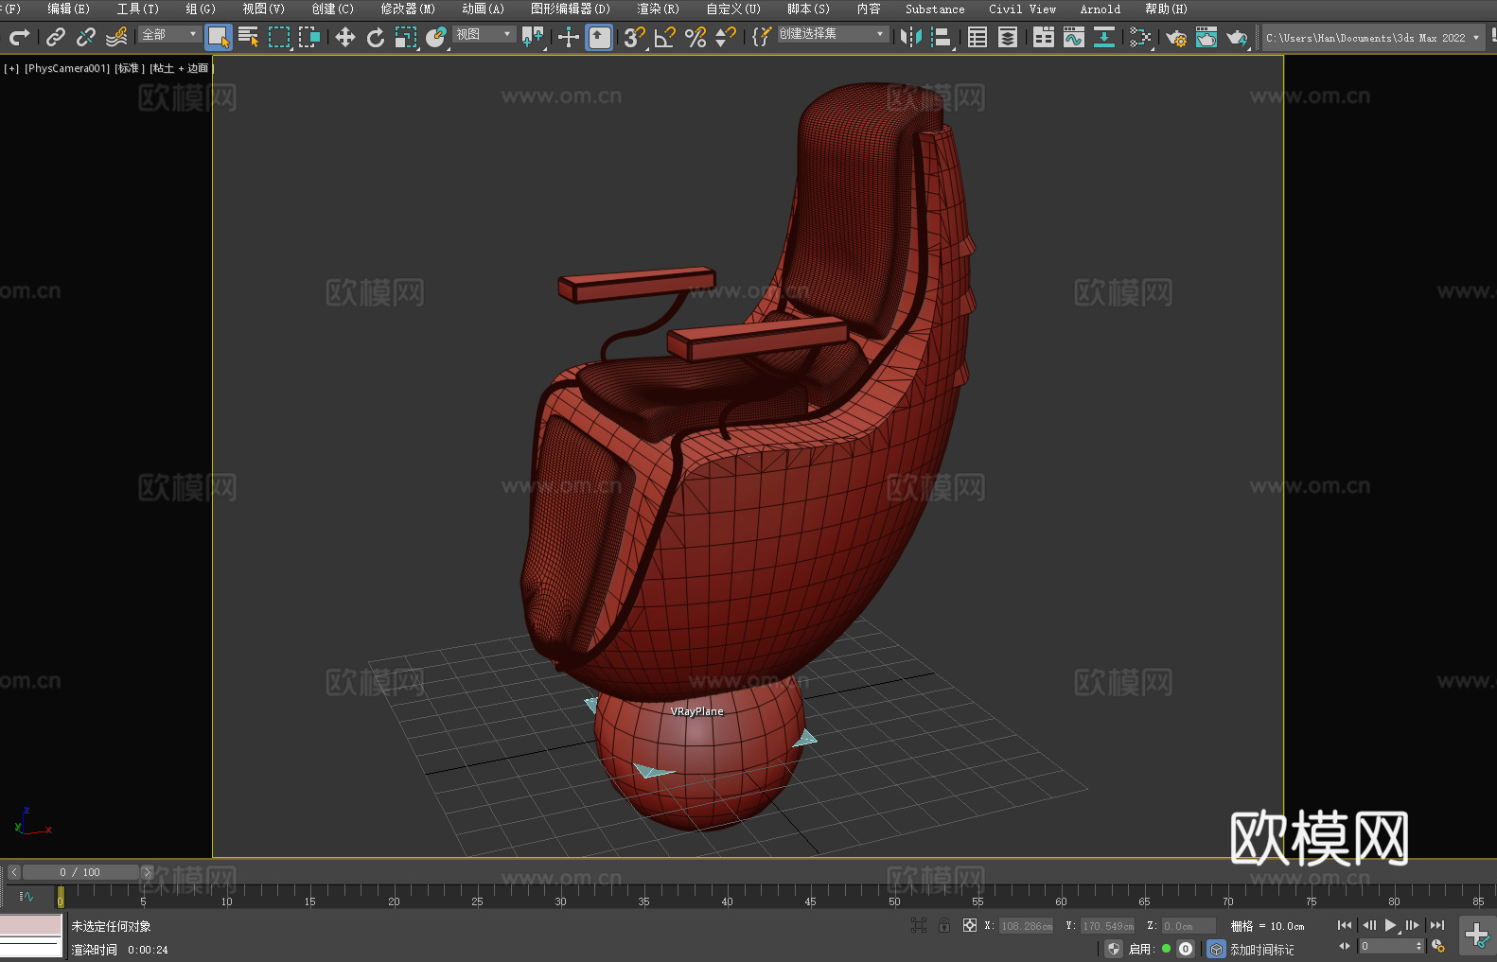Toggle the 3D Snaps button
The width and height of the screenshot is (1497, 962).
tap(635, 37)
